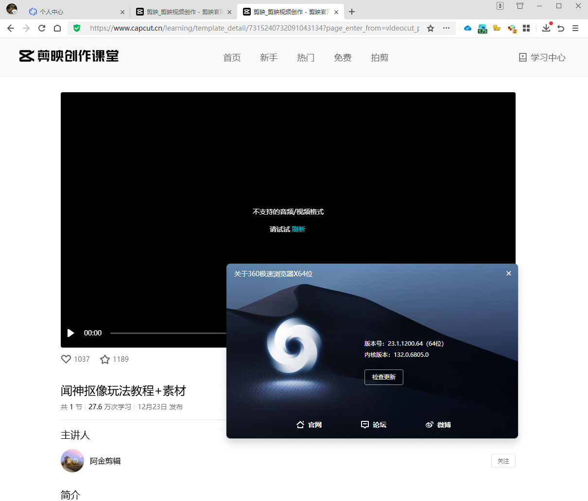
Task: Open the downloads icon with red dot
Action: [x=546, y=28]
